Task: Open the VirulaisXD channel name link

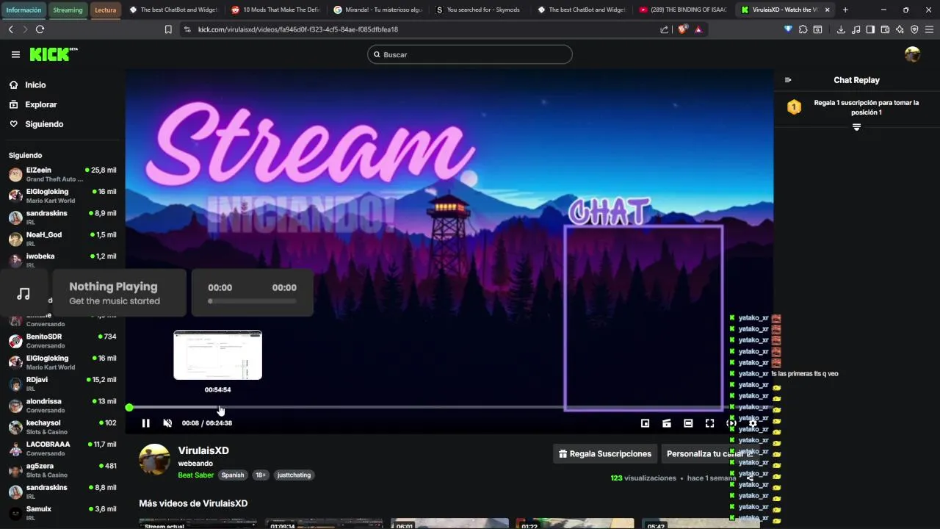Action: pyautogui.click(x=203, y=450)
